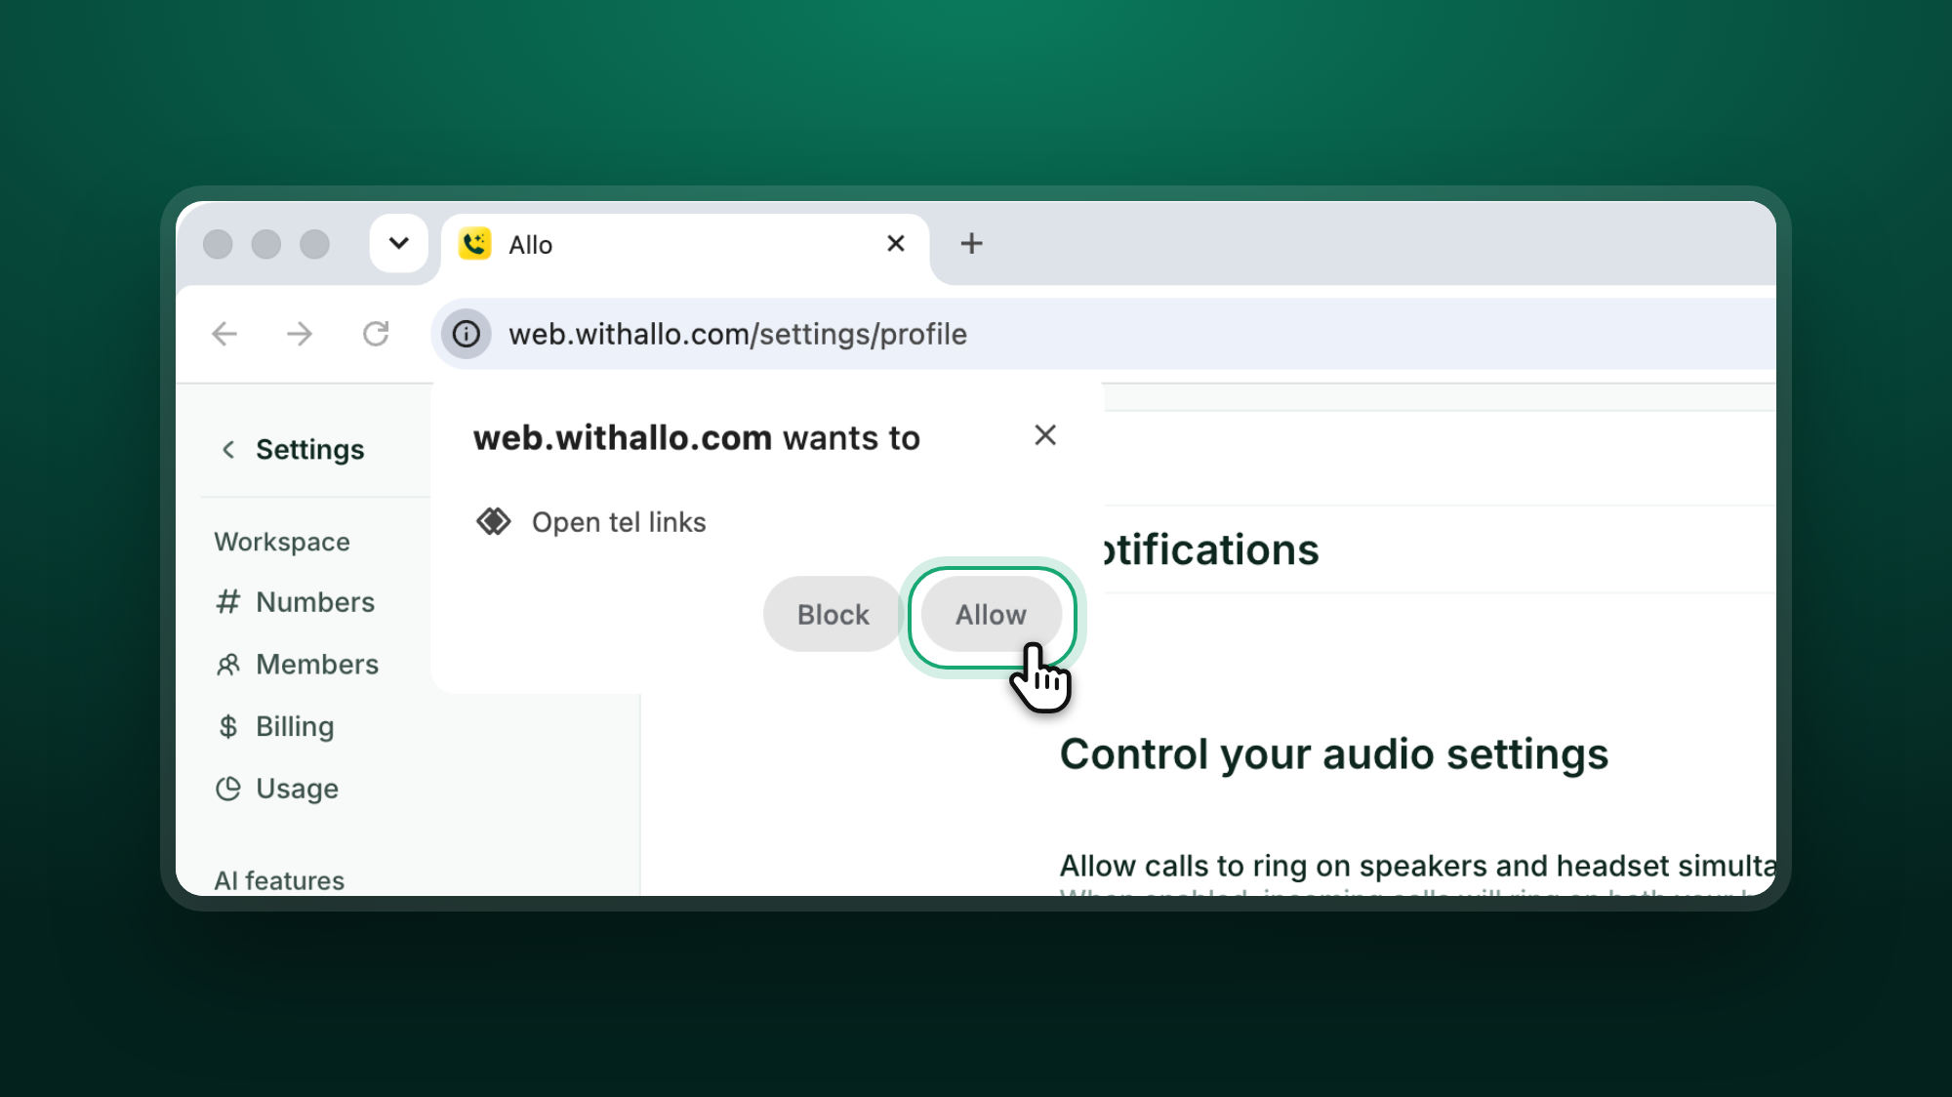Reload the page with refresh icon
The width and height of the screenshot is (1952, 1097).
point(376,334)
